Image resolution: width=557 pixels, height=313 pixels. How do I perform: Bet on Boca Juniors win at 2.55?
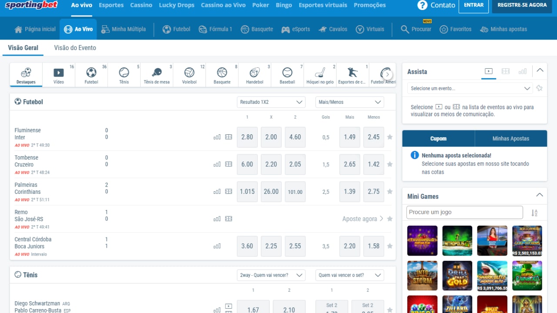click(x=295, y=246)
